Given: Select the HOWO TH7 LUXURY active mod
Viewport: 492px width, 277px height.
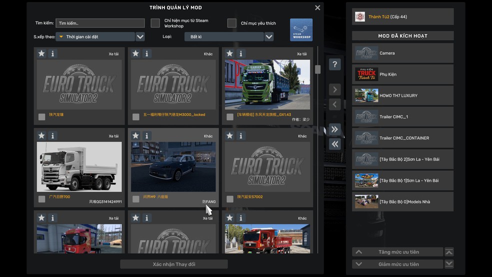Looking at the screenshot, I should pyautogui.click(x=403, y=95).
